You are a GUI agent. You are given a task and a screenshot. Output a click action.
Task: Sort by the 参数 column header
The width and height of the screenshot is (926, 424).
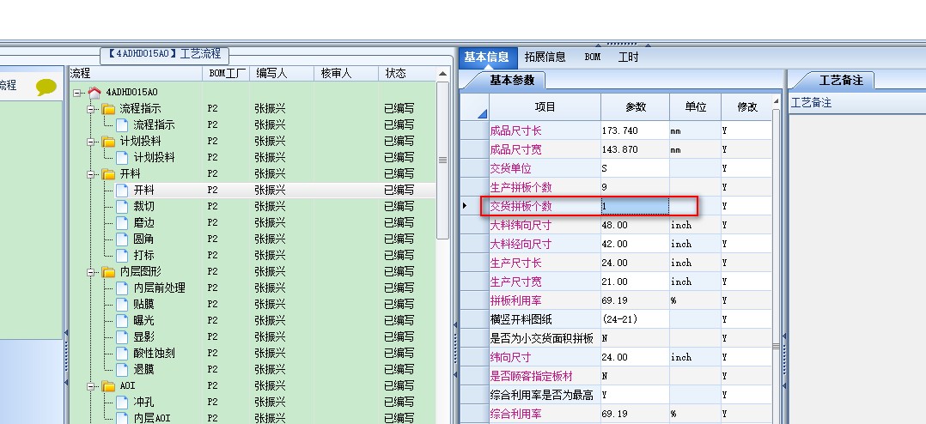pyautogui.click(x=636, y=107)
